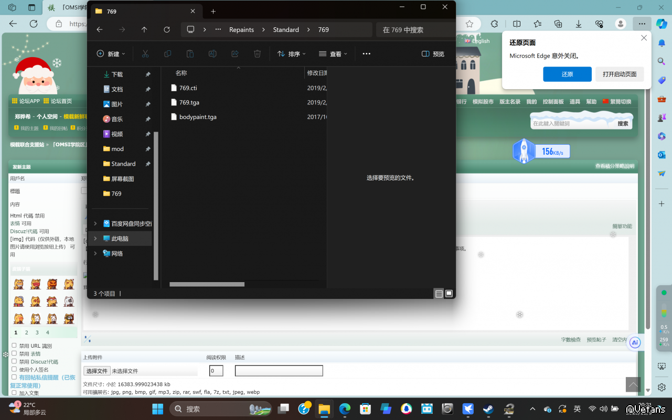Click the Share icon in toolbar
Image resolution: width=672 pixels, height=420 pixels.
[235, 54]
